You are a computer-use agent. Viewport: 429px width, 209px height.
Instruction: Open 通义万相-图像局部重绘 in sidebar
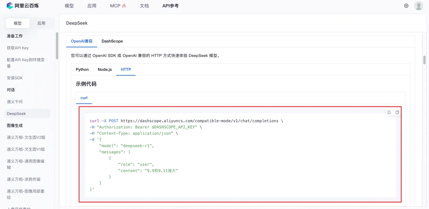click(x=26, y=194)
